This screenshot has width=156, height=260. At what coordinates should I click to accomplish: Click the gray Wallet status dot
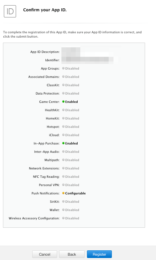(x=63, y=210)
